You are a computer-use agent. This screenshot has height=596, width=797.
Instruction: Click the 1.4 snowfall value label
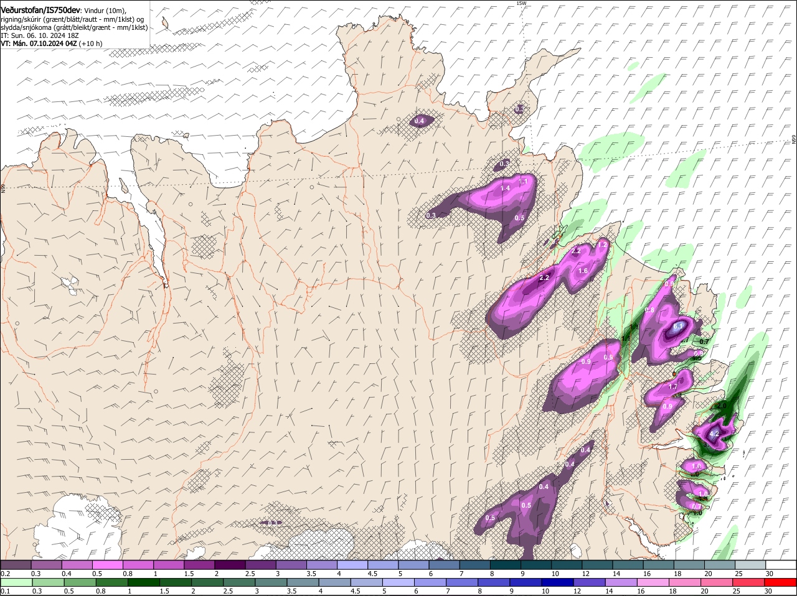[506, 188]
